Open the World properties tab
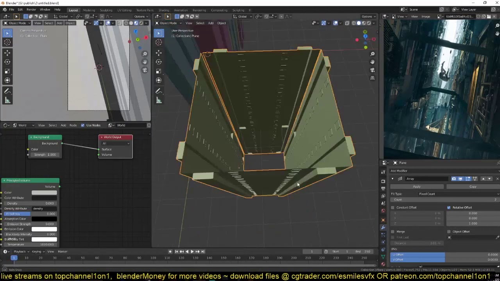Image resolution: width=500 pixels, height=281 pixels. point(383,211)
